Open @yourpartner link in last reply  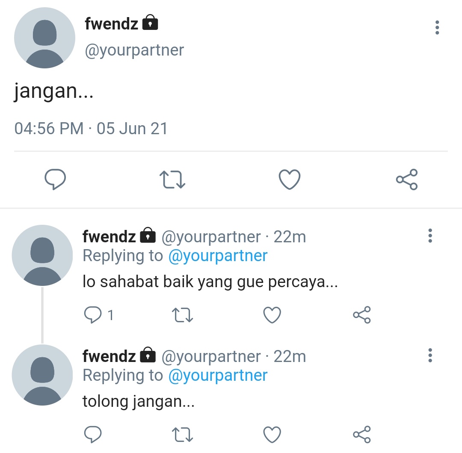[x=218, y=375]
